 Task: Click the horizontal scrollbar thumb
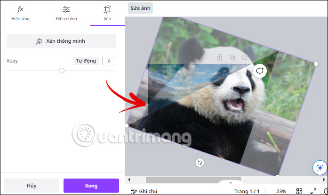[193, 179]
